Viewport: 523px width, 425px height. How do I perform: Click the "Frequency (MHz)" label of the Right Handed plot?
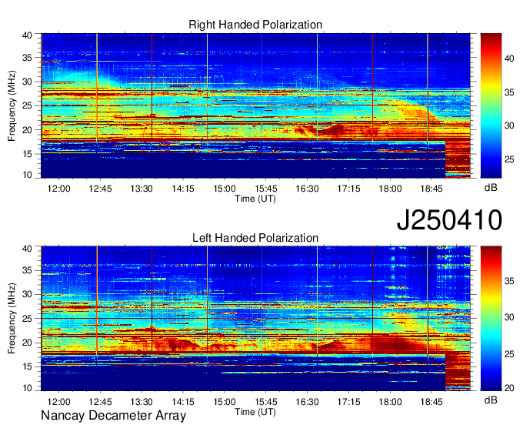pos(12,105)
